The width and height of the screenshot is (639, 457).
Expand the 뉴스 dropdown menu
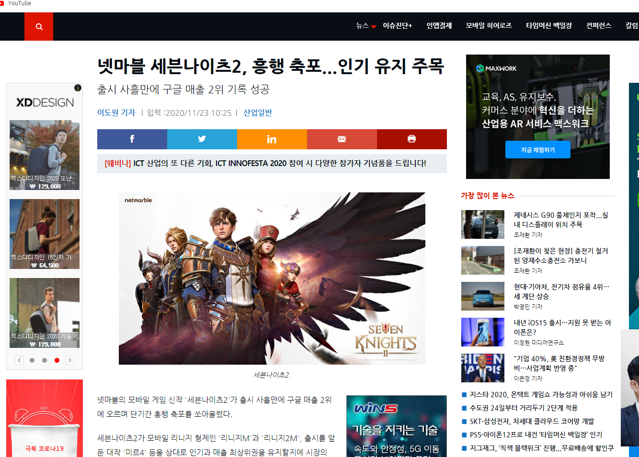coord(366,26)
